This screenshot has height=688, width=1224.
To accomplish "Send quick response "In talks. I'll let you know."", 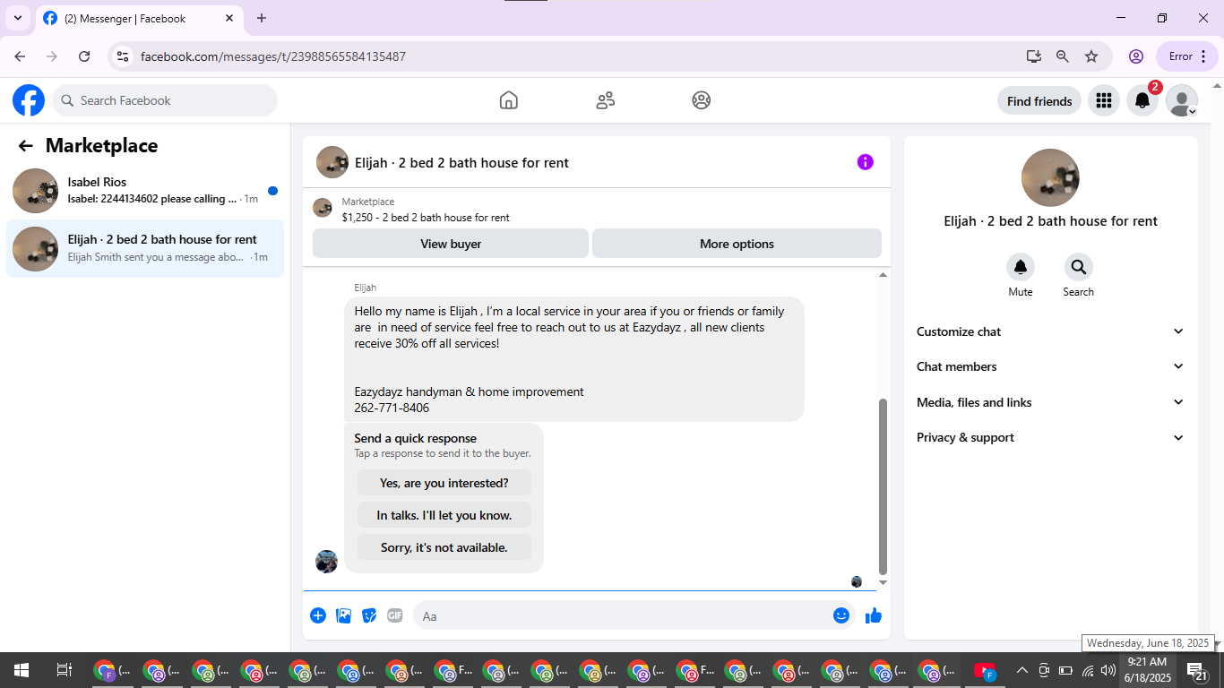I will point(444,515).
